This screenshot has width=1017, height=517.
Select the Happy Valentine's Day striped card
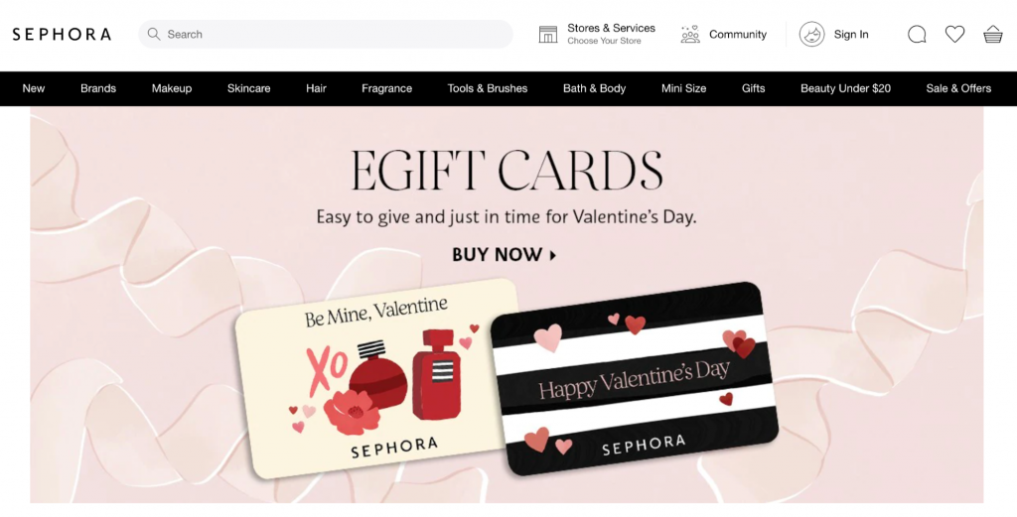coord(635,378)
